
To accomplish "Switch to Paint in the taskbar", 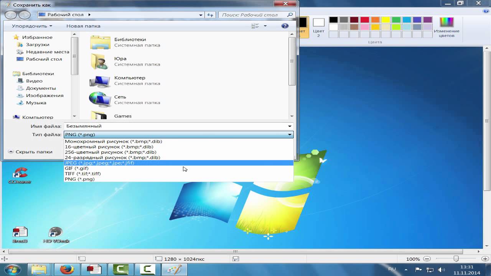I will coord(175,269).
